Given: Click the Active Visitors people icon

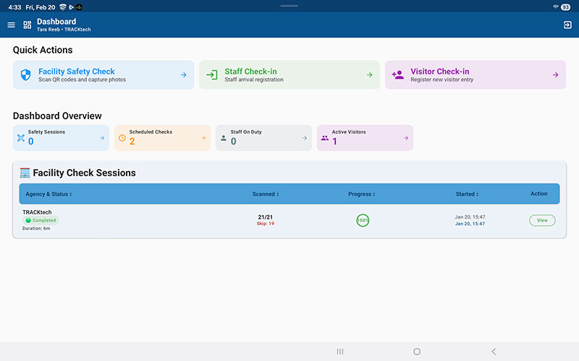Looking at the screenshot, I should tap(324, 137).
